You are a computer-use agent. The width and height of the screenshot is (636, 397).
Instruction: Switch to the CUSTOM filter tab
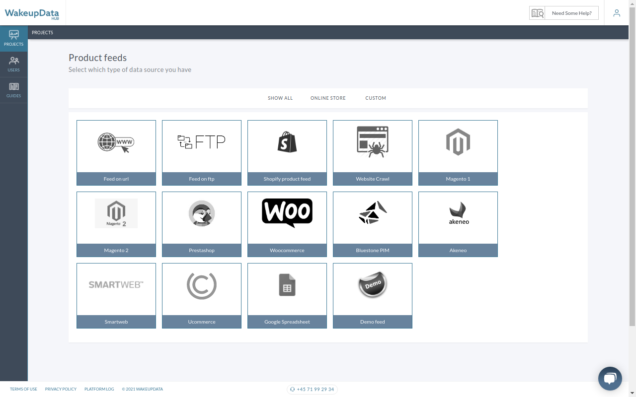[x=376, y=98]
